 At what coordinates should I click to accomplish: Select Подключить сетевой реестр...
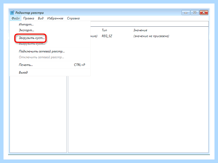click(50, 51)
